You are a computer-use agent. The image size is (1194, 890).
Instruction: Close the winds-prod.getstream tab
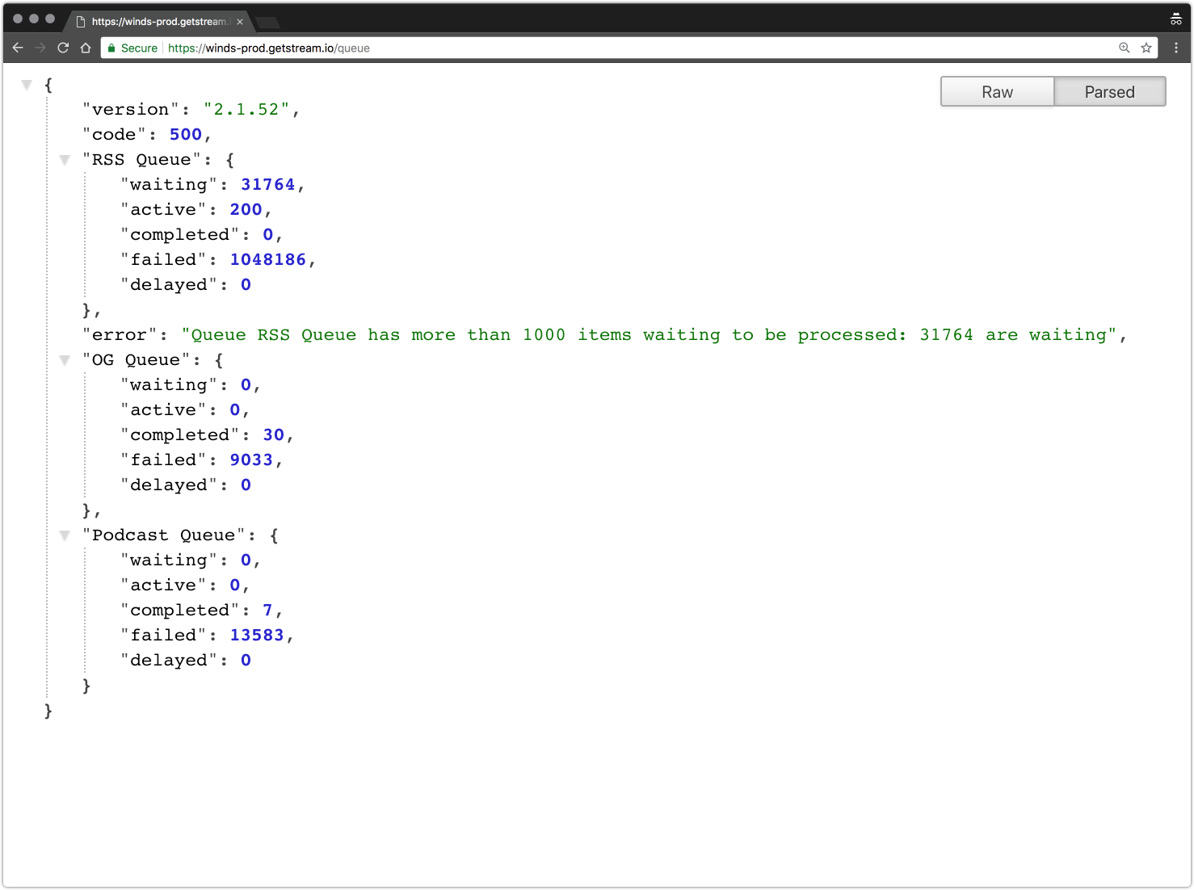click(x=240, y=22)
